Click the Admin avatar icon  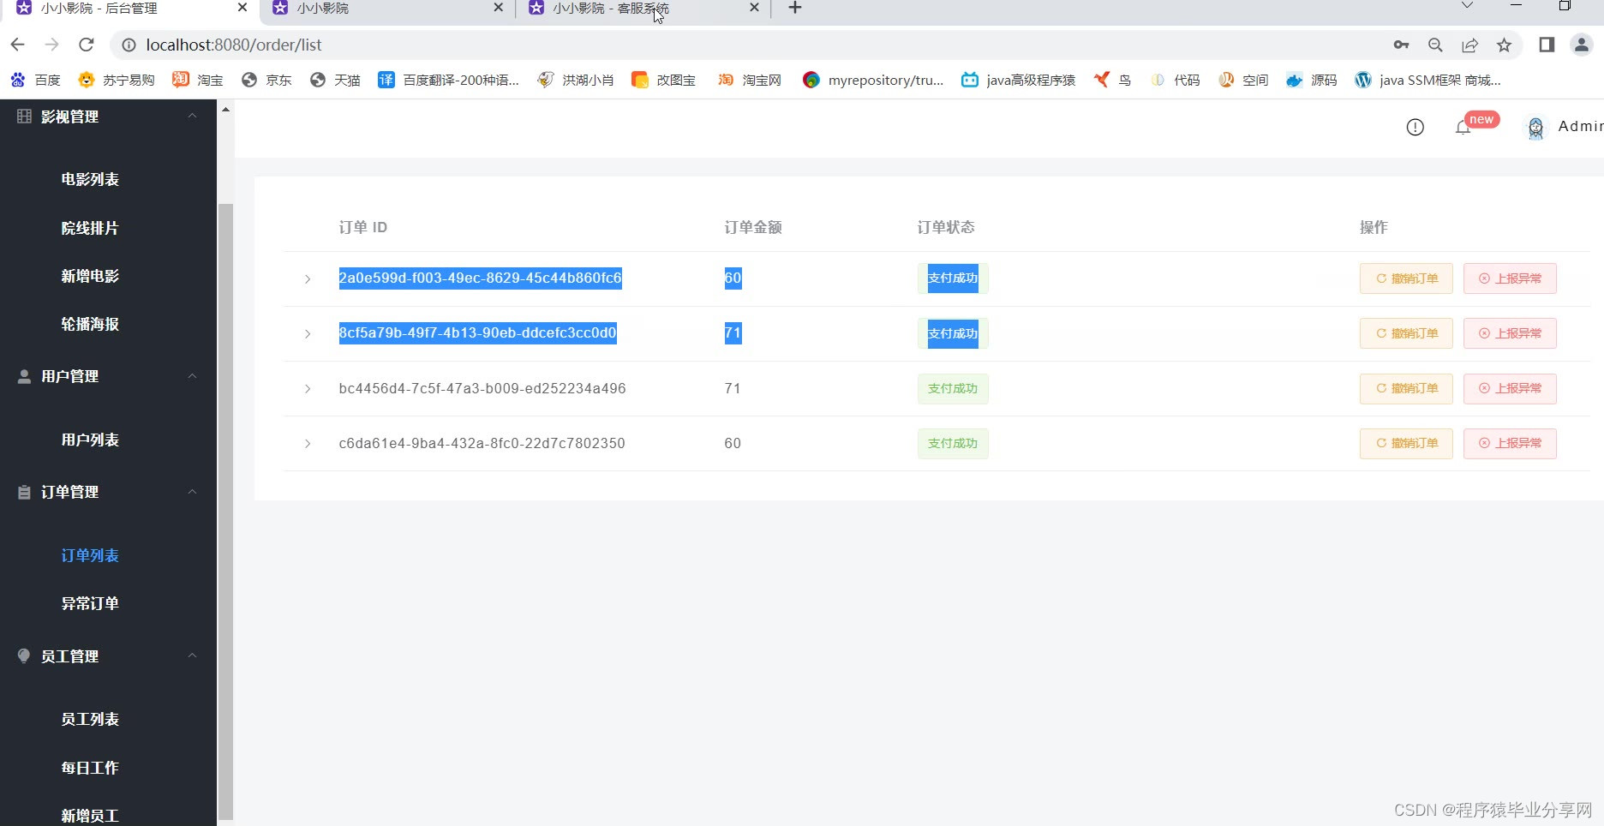pyautogui.click(x=1535, y=128)
